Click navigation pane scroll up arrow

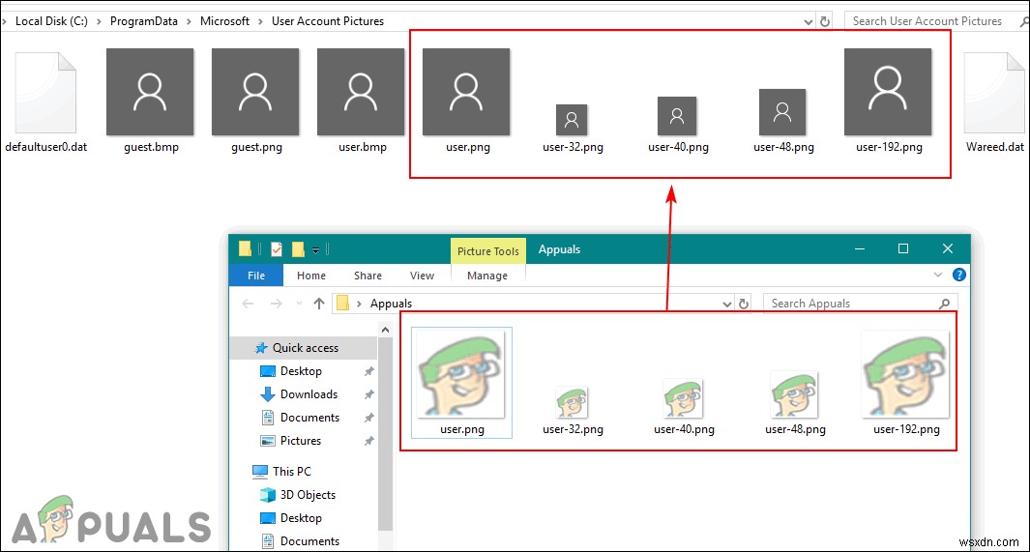386,331
